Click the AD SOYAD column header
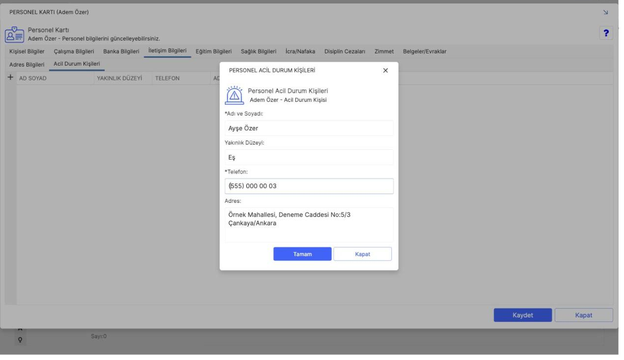This screenshot has width=624, height=360. 32,78
